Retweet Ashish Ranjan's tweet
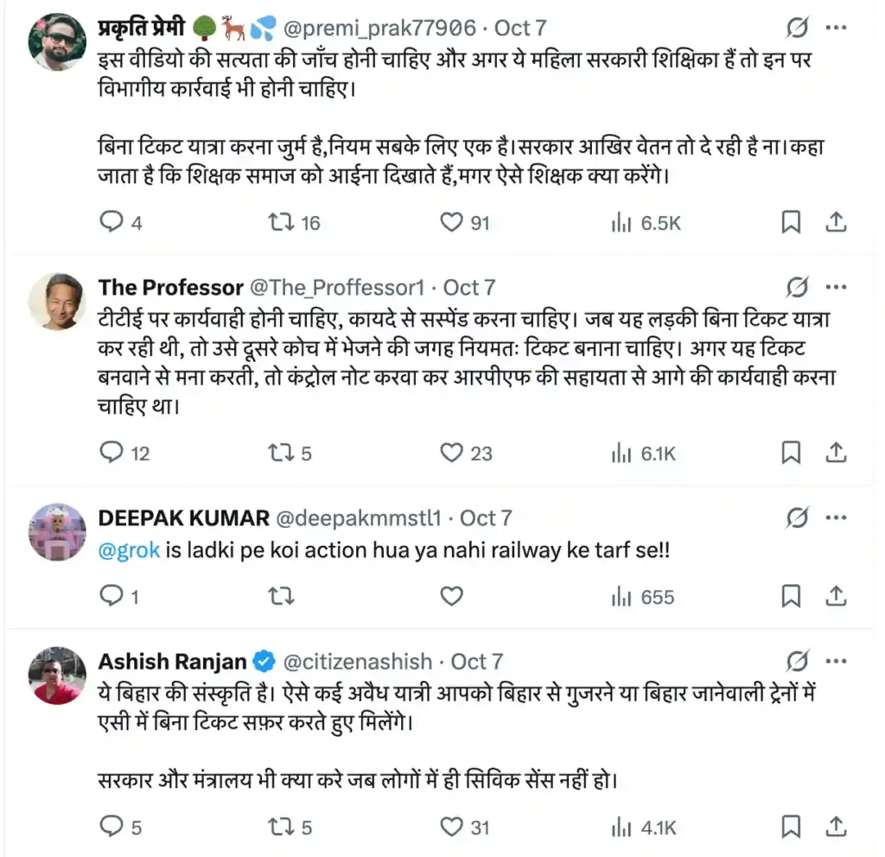The image size is (885, 857). (282, 827)
